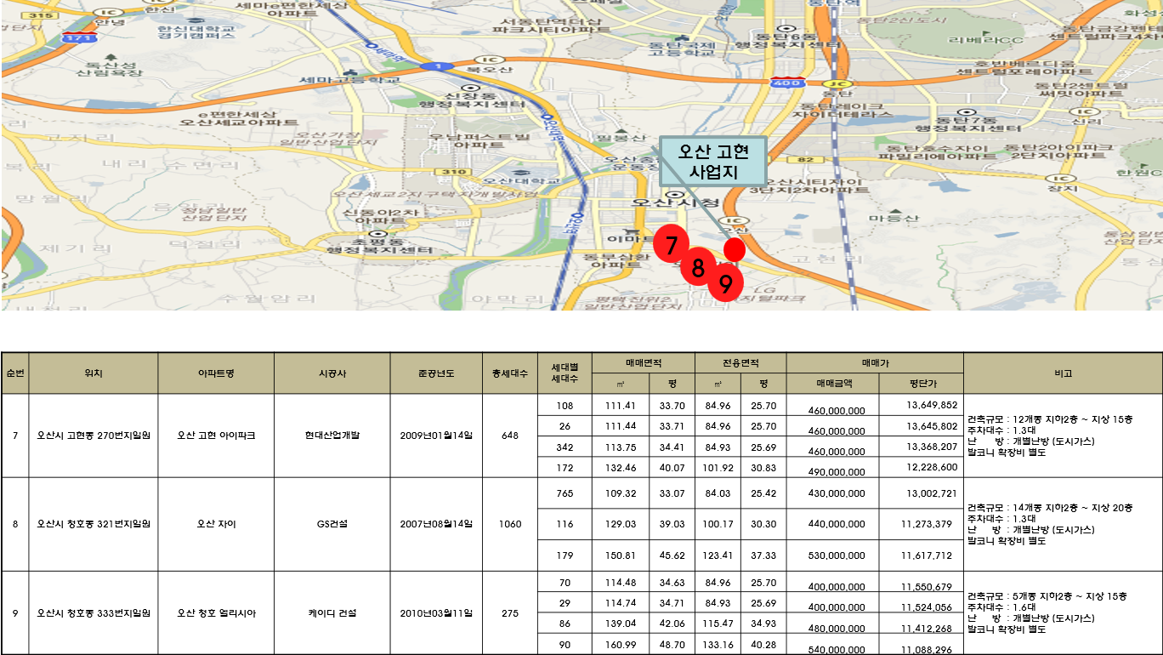Click the route 82 road shield

tap(805, 159)
